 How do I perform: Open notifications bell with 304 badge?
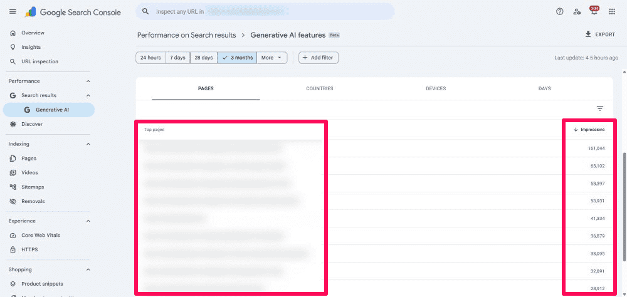coord(594,11)
